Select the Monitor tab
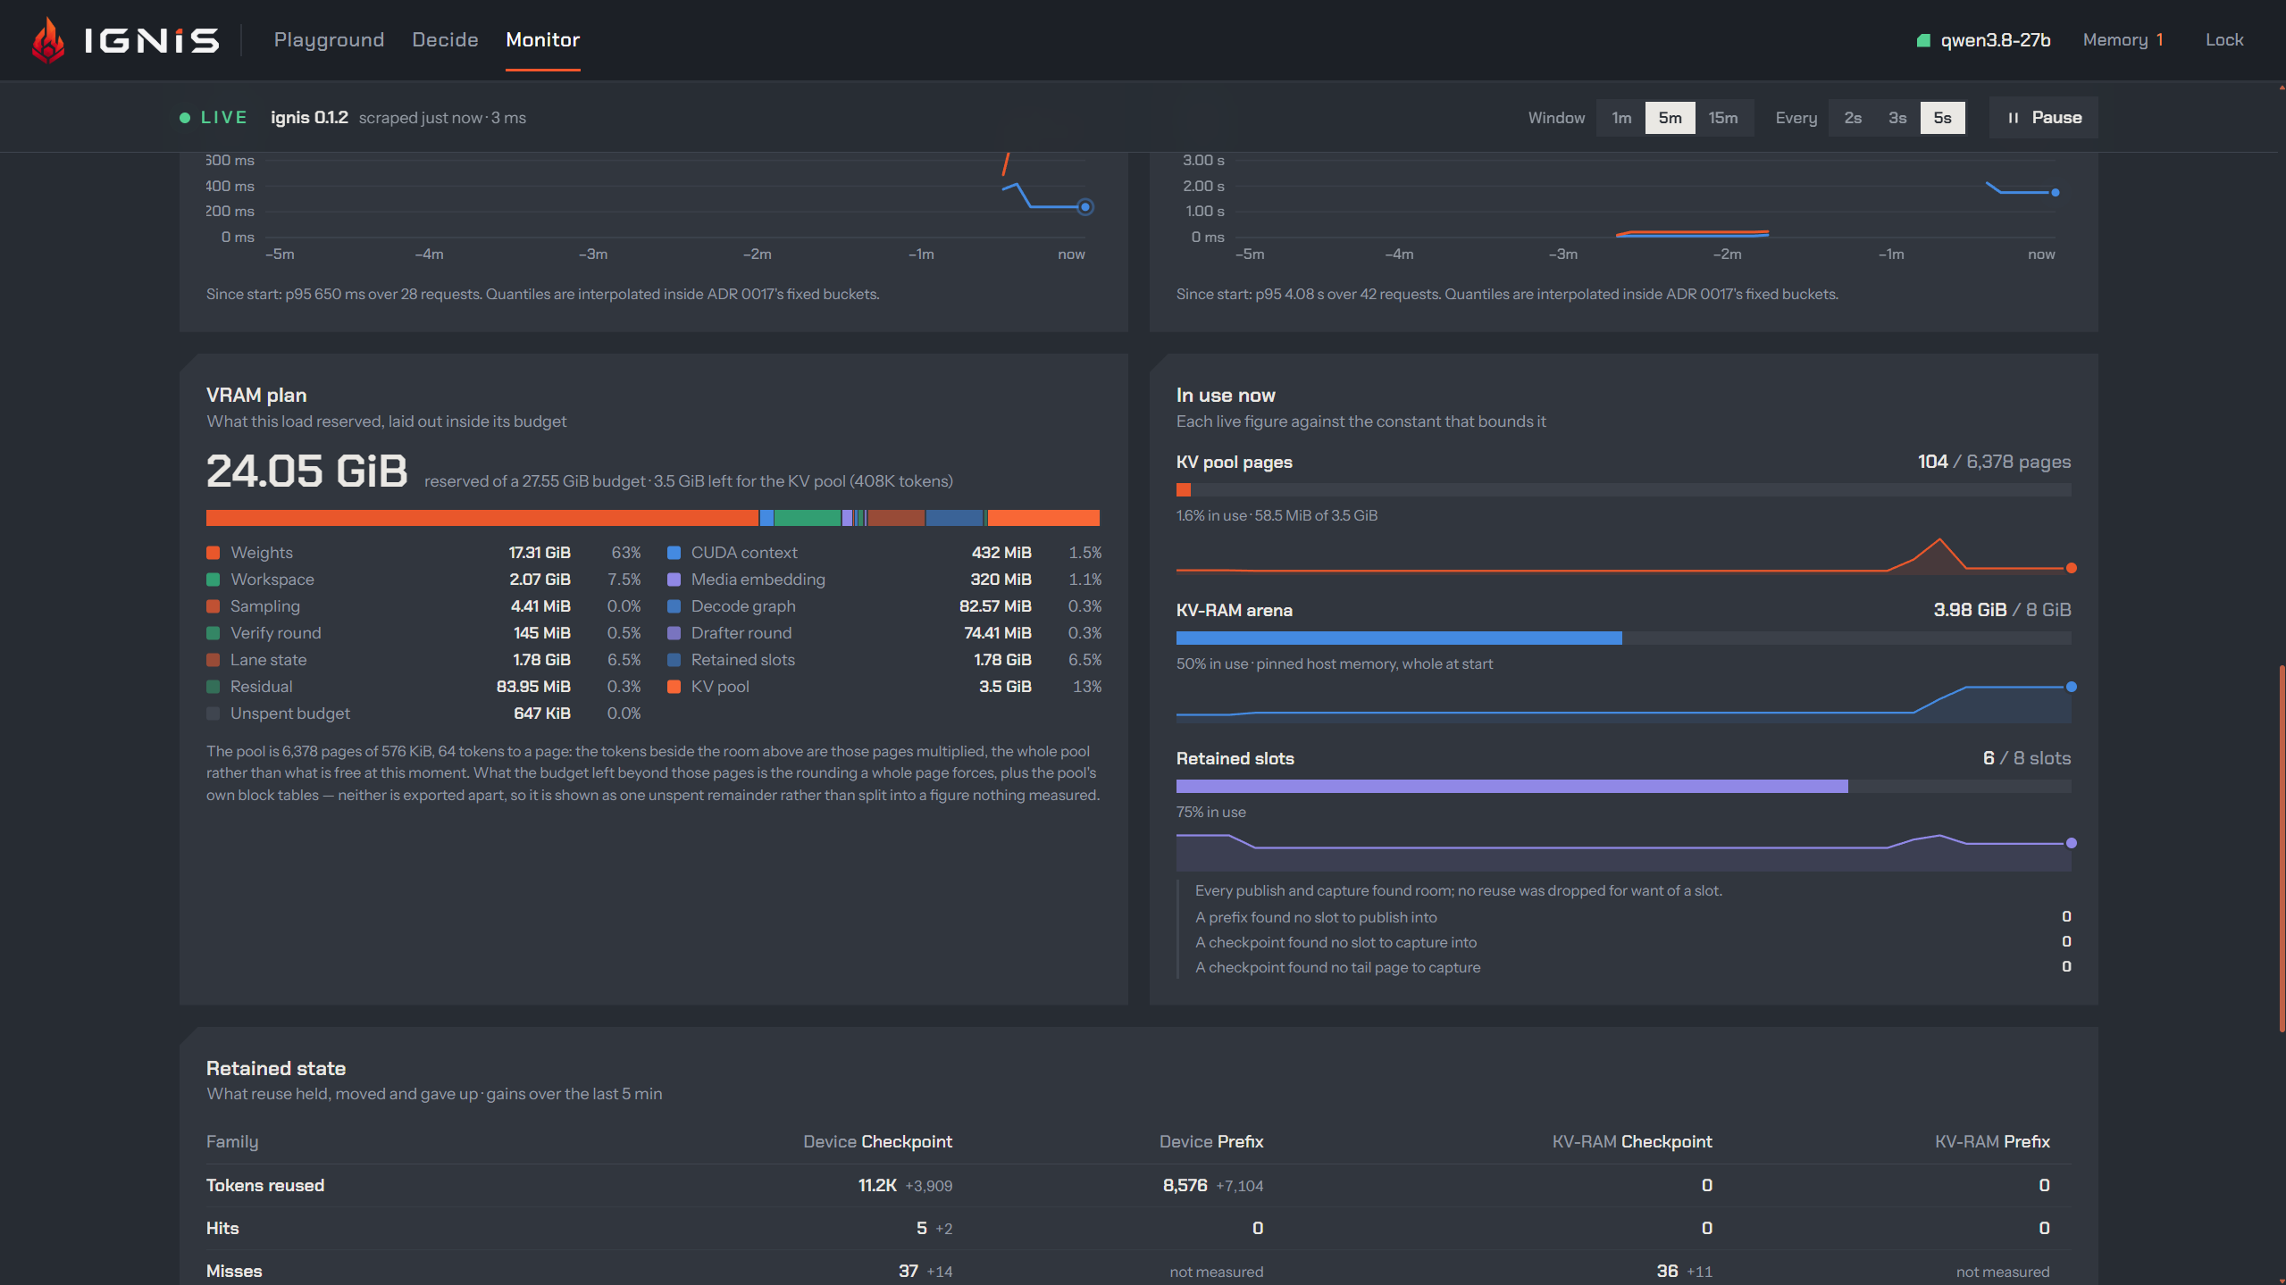Image resolution: width=2286 pixels, height=1285 pixels. [542, 40]
